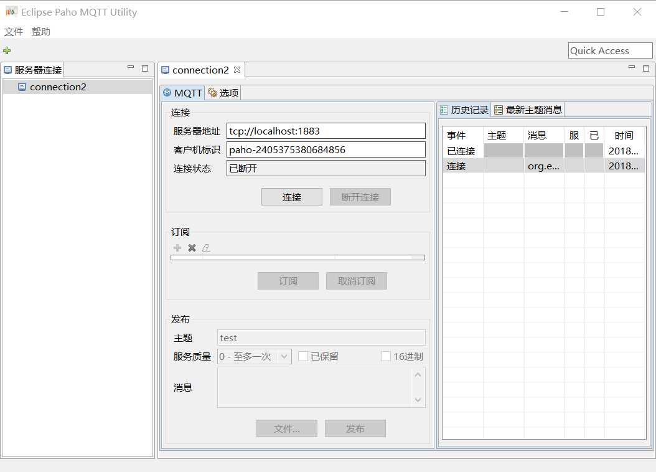
Task: Click the clear subscriptions eraser icon
Action: pyautogui.click(x=206, y=248)
